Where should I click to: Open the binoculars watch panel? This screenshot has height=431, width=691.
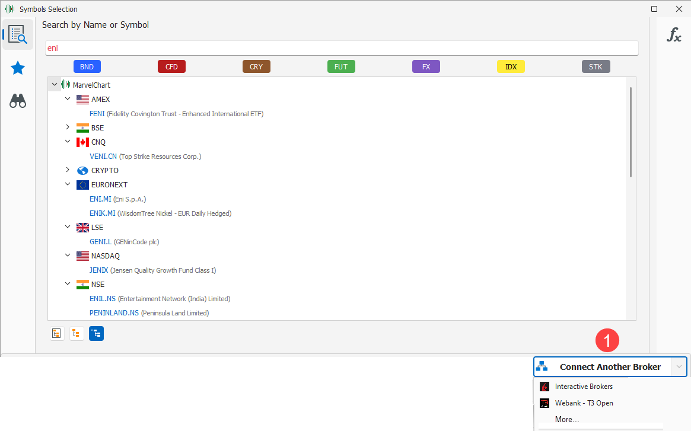pos(18,101)
